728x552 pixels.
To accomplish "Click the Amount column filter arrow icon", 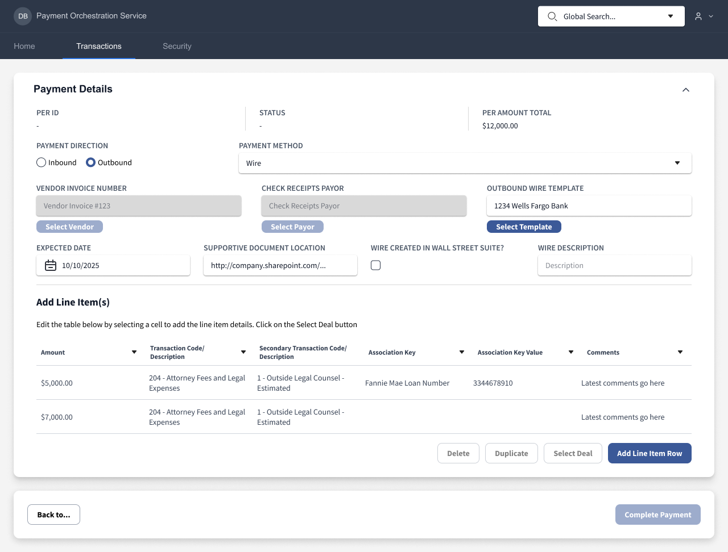I will 134,352.
